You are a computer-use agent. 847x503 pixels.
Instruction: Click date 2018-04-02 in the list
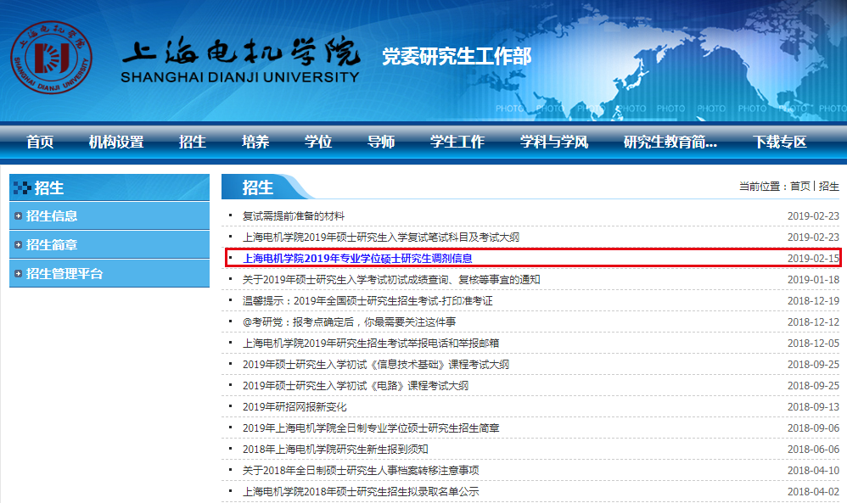click(x=813, y=492)
